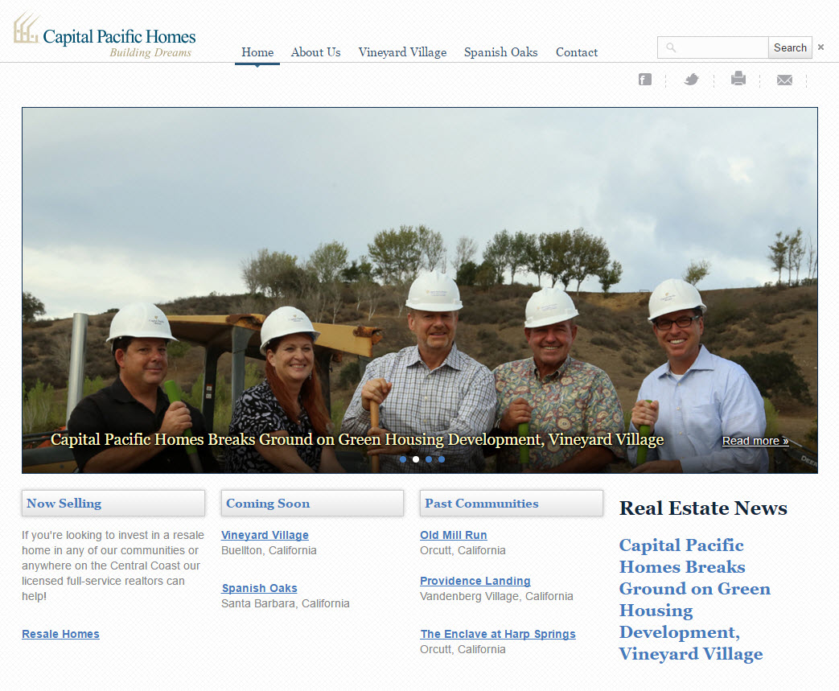
Task: Open the About Us menu item
Action: coord(315,52)
